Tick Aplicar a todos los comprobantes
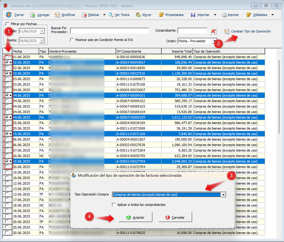This screenshot has width=284, height=242. point(114,205)
